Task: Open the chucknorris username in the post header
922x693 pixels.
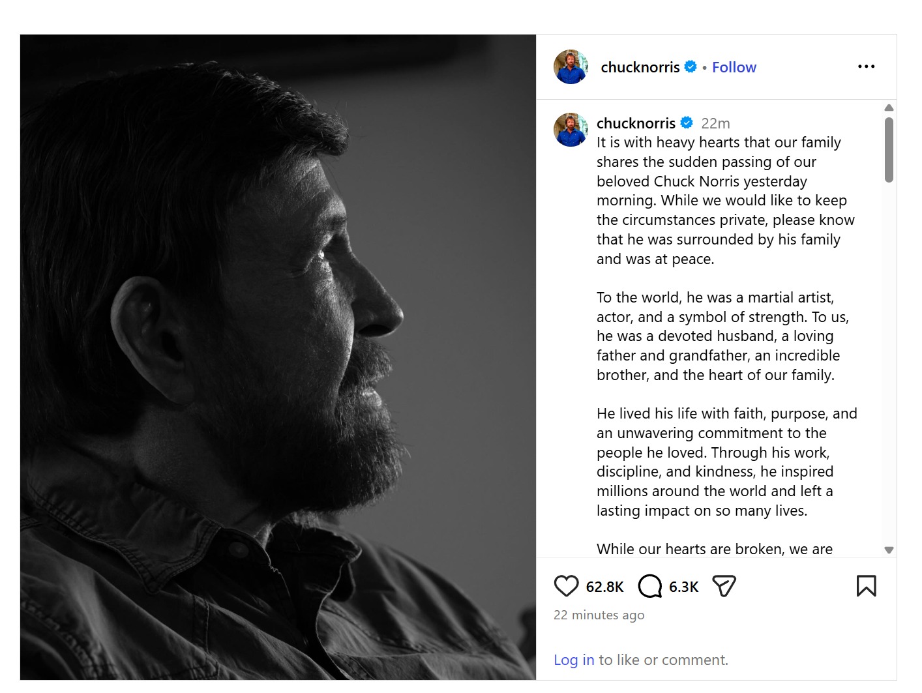Action: coord(640,67)
